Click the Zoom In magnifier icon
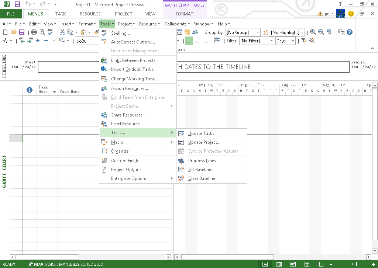Image resolution: width=378 pixels, height=268 pixels. point(313,32)
